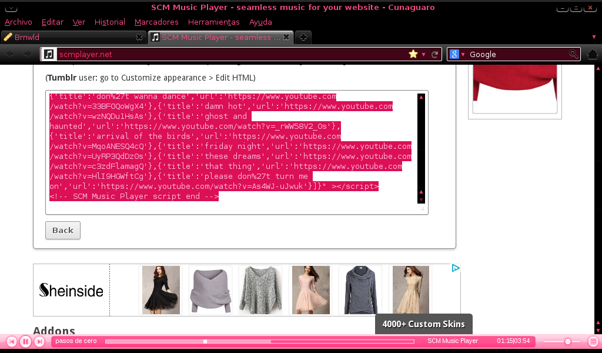Click the music note site icon in address bar
The image size is (602, 353).
click(49, 54)
